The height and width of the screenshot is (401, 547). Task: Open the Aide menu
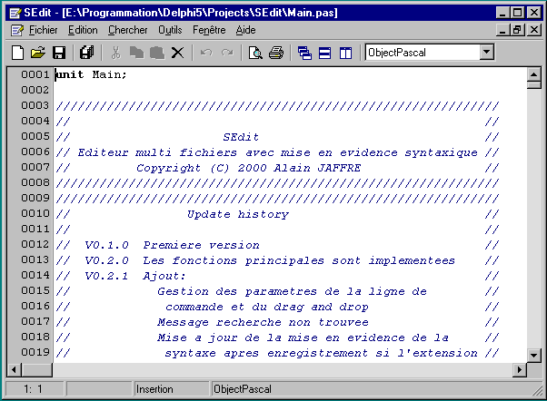click(246, 30)
